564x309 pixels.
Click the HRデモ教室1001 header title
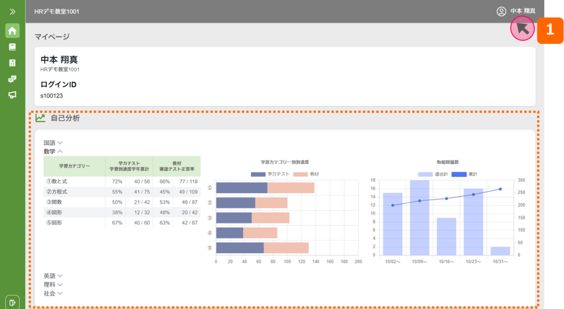click(x=57, y=11)
